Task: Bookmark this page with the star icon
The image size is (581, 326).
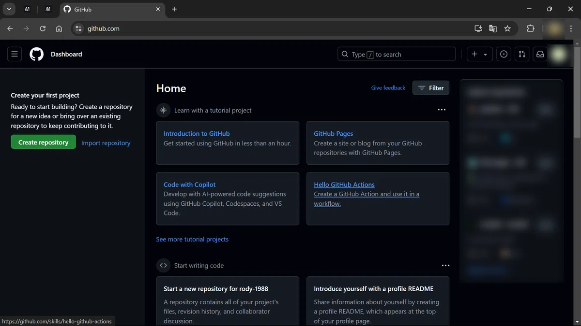Action: click(507, 28)
